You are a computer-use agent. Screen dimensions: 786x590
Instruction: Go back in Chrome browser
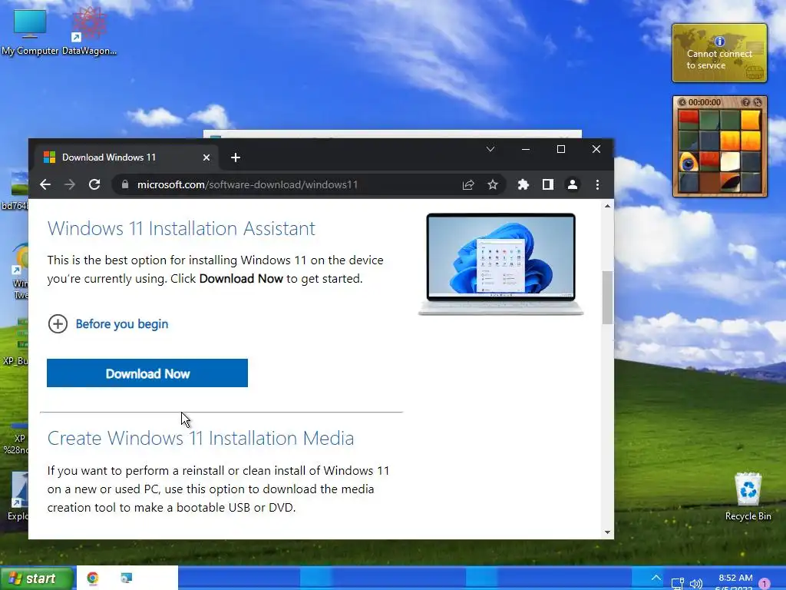[x=45, y=184]
